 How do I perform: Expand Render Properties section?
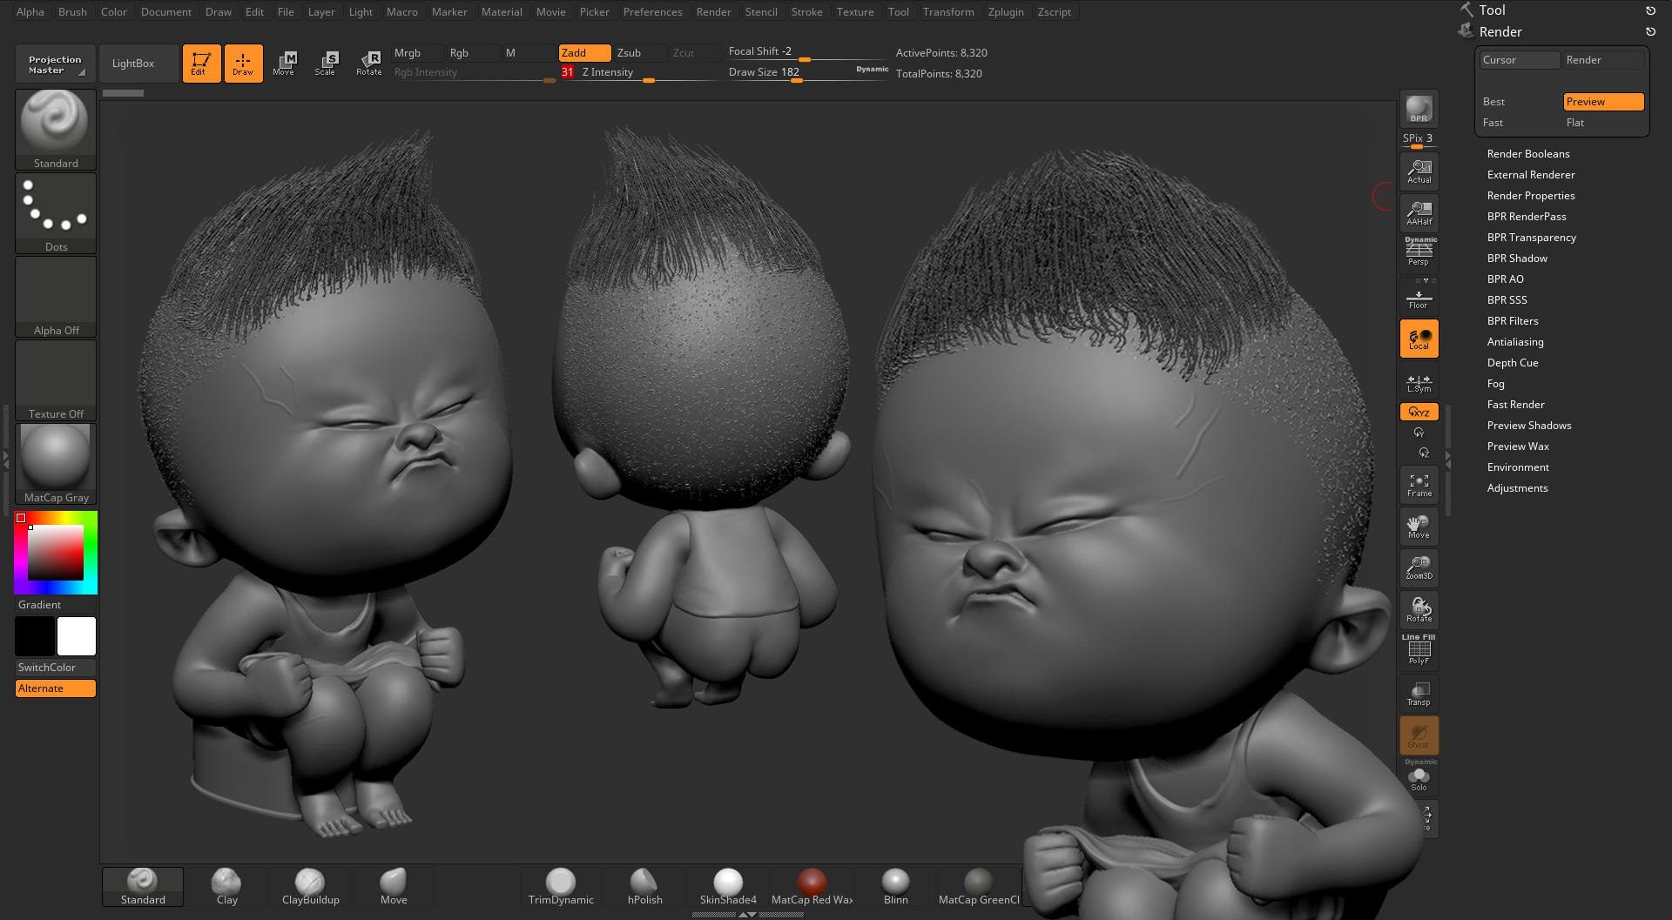tap(1531, 196)
